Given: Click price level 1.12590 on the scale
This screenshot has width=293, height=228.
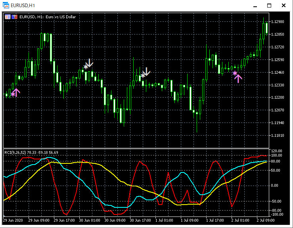Looking at the screenshot, I should point(278,60).
